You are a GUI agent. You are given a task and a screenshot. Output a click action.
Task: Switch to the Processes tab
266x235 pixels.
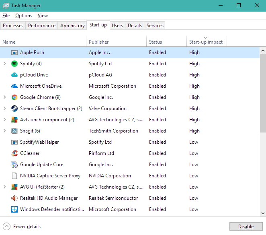[x=13, y=26]
